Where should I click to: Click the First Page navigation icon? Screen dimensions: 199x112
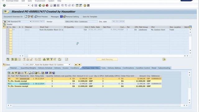(62, 5)
